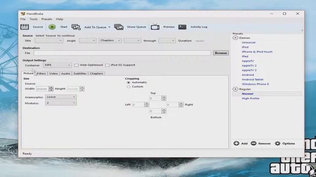Click the Width value field
The image size is (316, 177).
[x=42, y=88]
